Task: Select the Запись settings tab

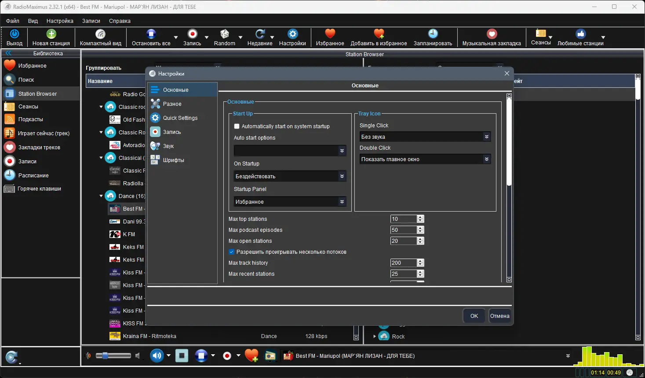Action: click(182, 132)
